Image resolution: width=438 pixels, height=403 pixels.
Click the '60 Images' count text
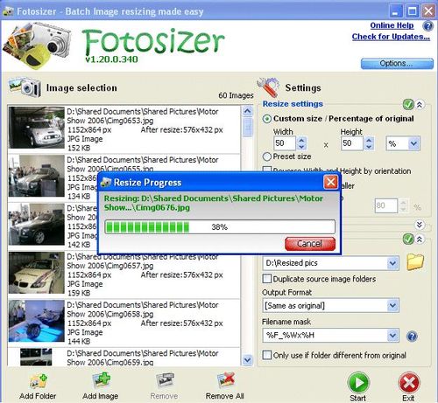[x=236, y=95]
